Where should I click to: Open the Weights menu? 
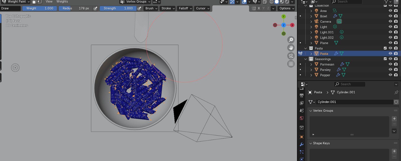click(x=62, y=2)
